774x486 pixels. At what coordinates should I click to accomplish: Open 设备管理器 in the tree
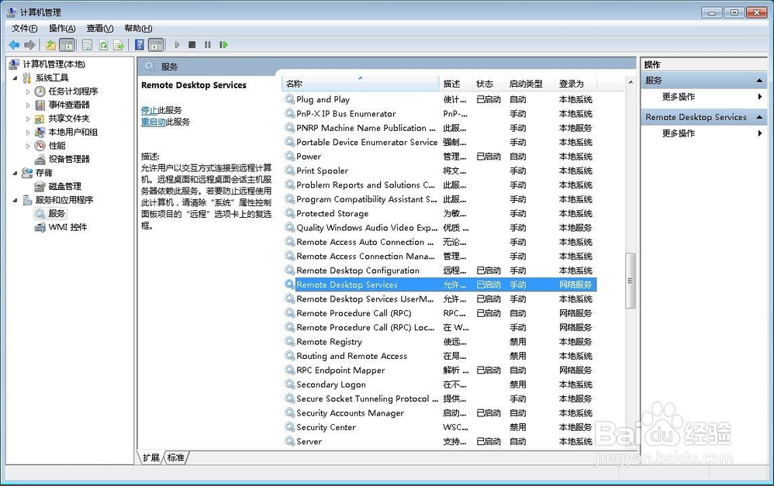coord(69,159)
